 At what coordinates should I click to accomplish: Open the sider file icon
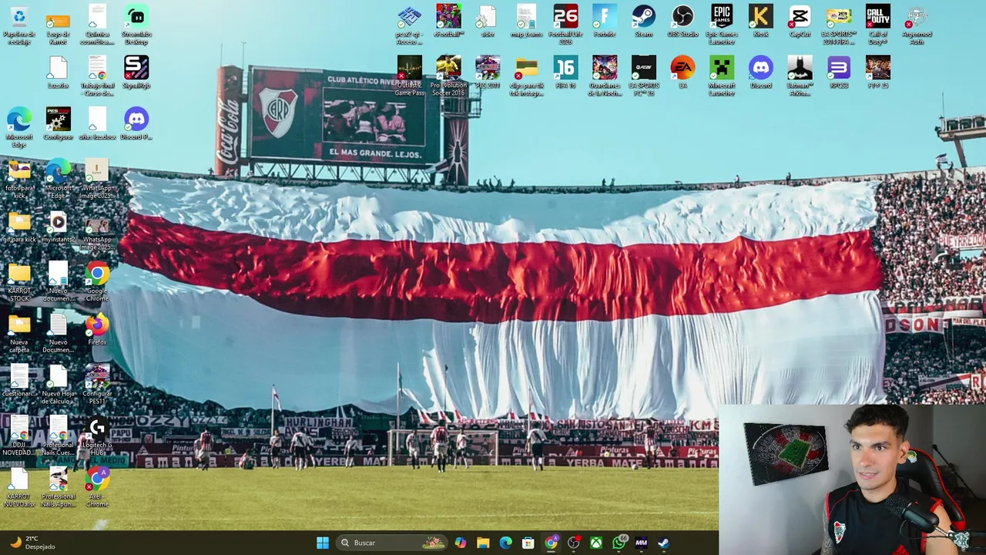pos(488,21)
